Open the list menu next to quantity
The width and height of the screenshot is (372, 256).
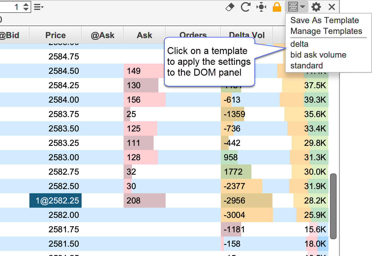(39, 7)
